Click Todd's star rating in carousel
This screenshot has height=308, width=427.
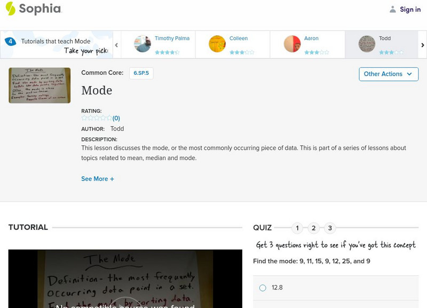391,52
